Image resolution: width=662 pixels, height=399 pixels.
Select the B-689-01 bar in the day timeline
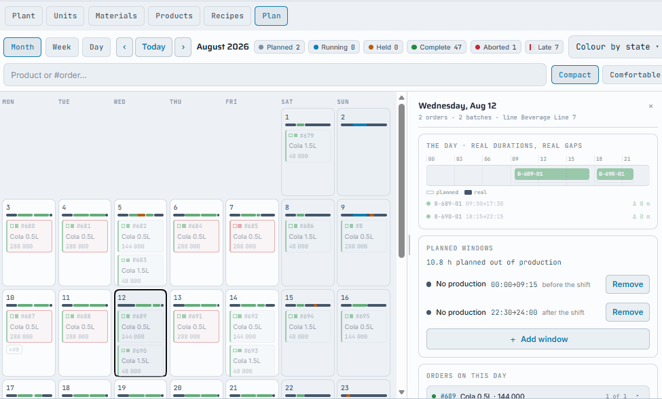(x=552, y=174)
